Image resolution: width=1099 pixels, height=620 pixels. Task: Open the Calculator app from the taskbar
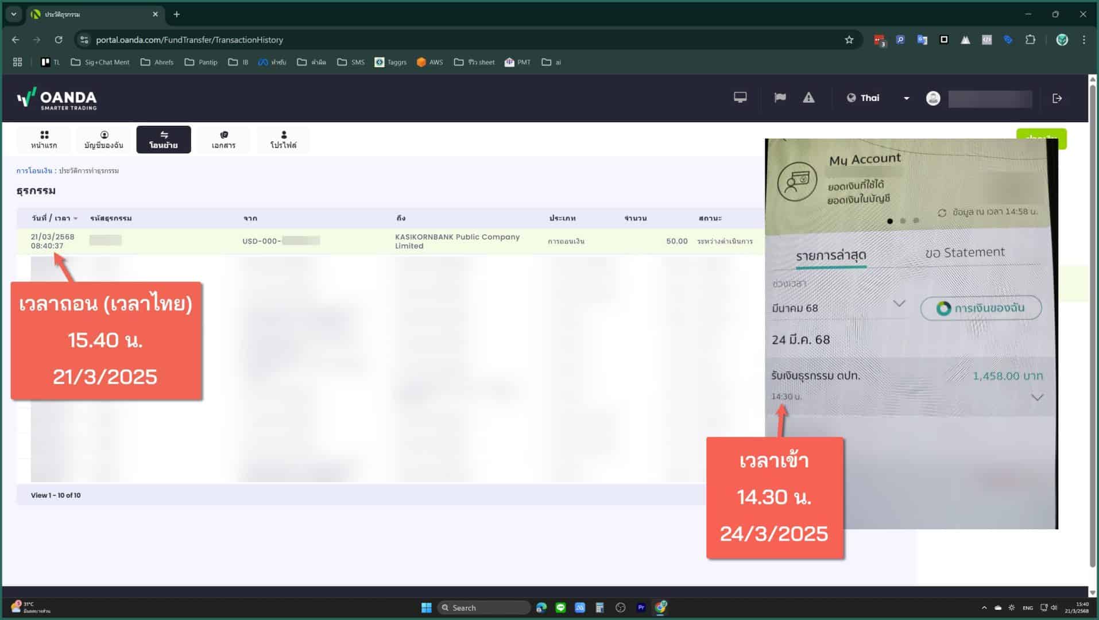[599, 607]
